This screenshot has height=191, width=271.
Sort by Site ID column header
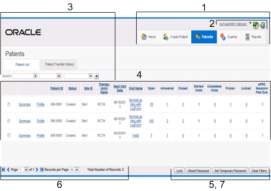tap(89, 88)
